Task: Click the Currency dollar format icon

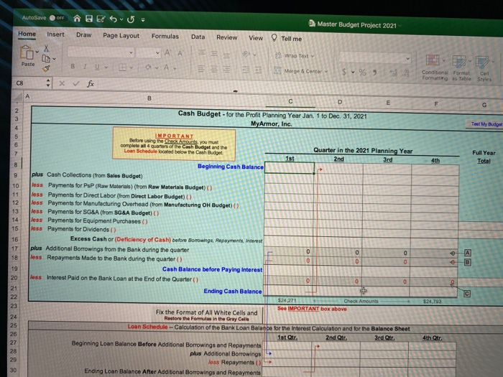Action: pyautogui.click(x=344, y=72)
